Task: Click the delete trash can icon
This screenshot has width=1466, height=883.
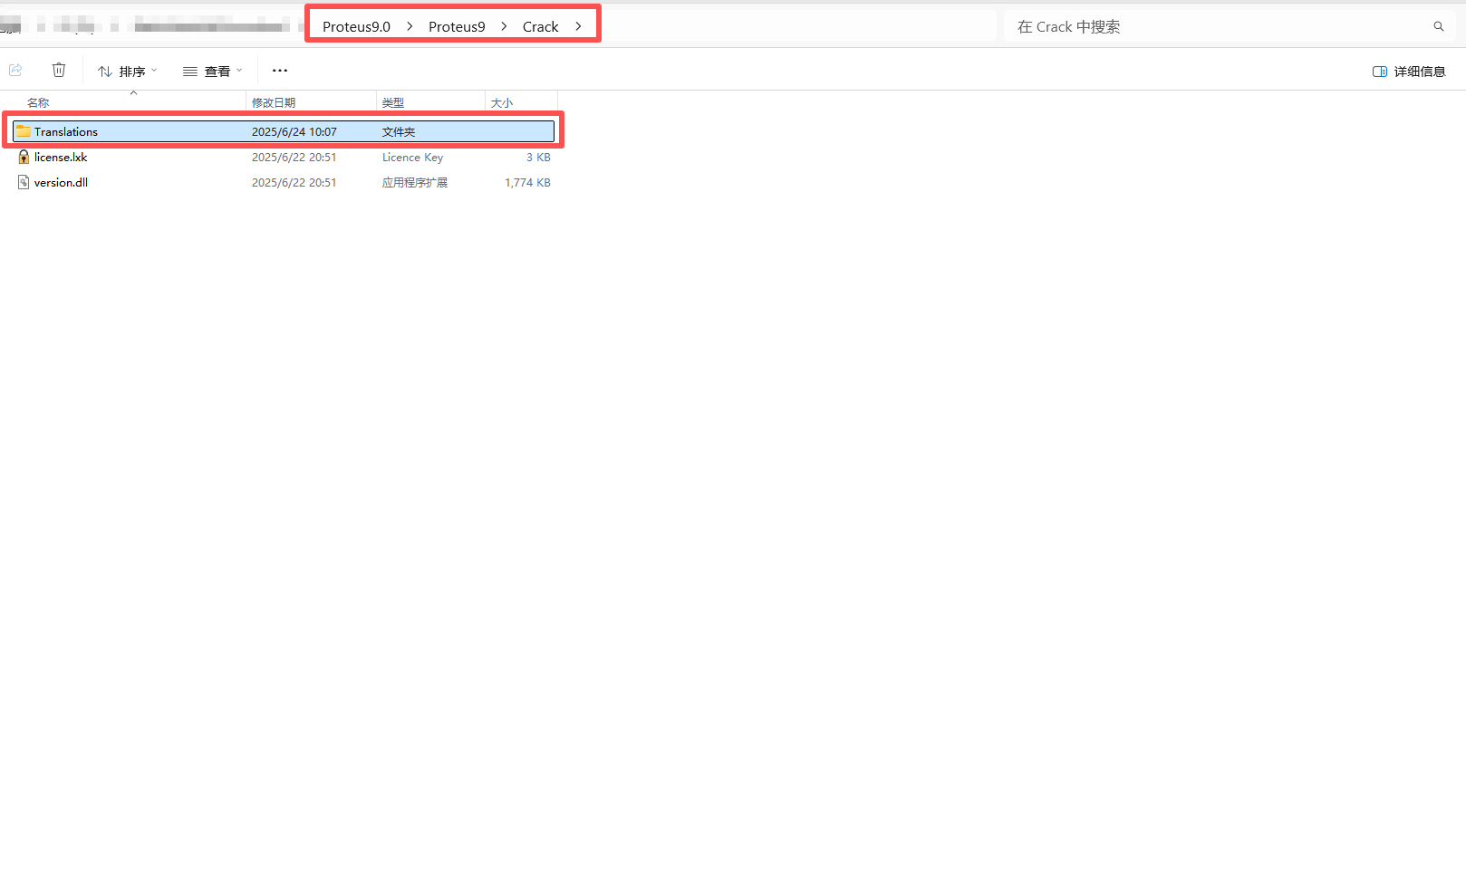Action: pos(59,70)
